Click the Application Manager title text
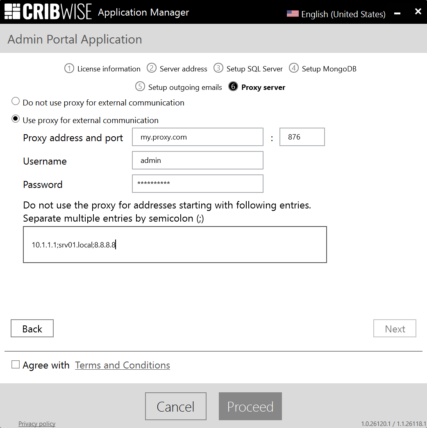This screenshot has width=427, height=428. [143, 12]
